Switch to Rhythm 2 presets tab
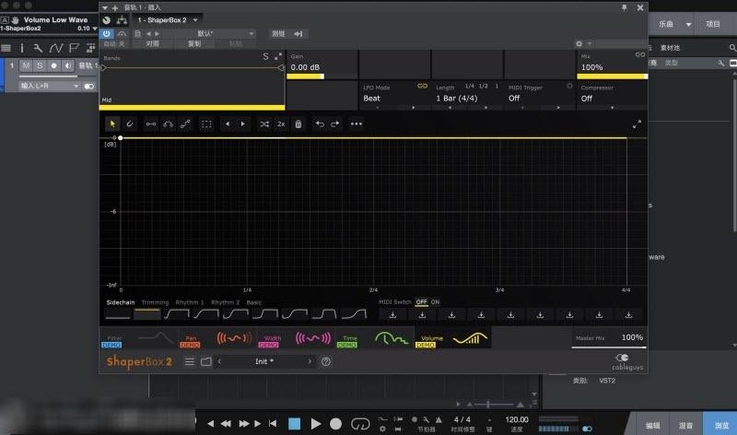737x435 pixels. (225, 302)
